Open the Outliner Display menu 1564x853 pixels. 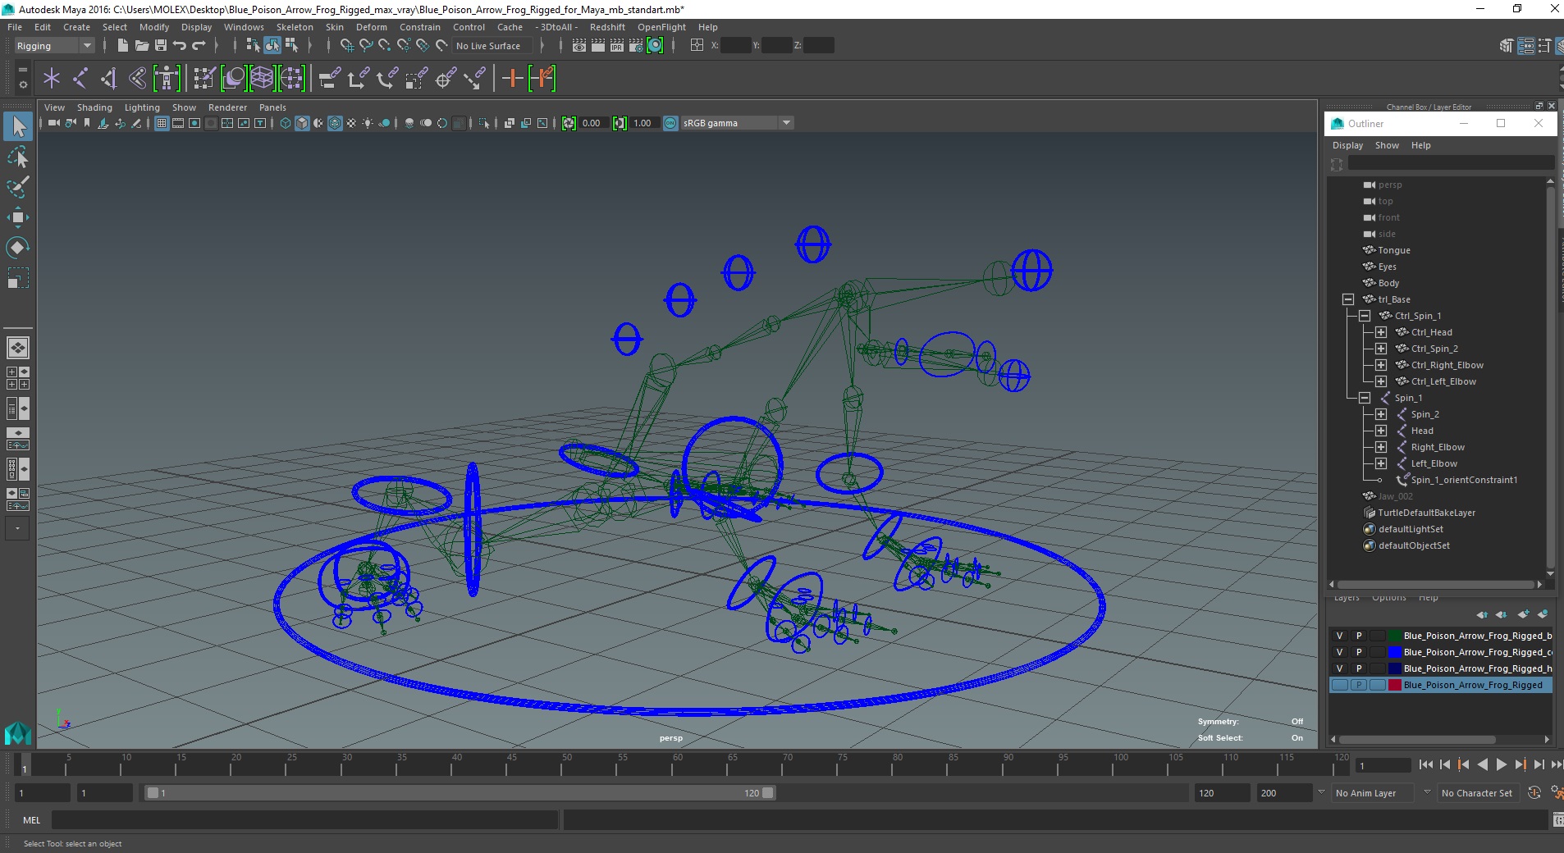tap(1347, 145)
